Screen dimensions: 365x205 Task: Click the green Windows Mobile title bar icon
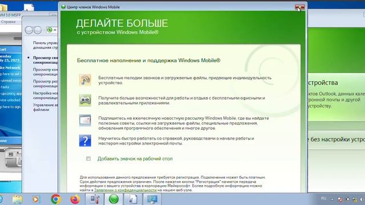pyautogui.click(x=63, y=7)
